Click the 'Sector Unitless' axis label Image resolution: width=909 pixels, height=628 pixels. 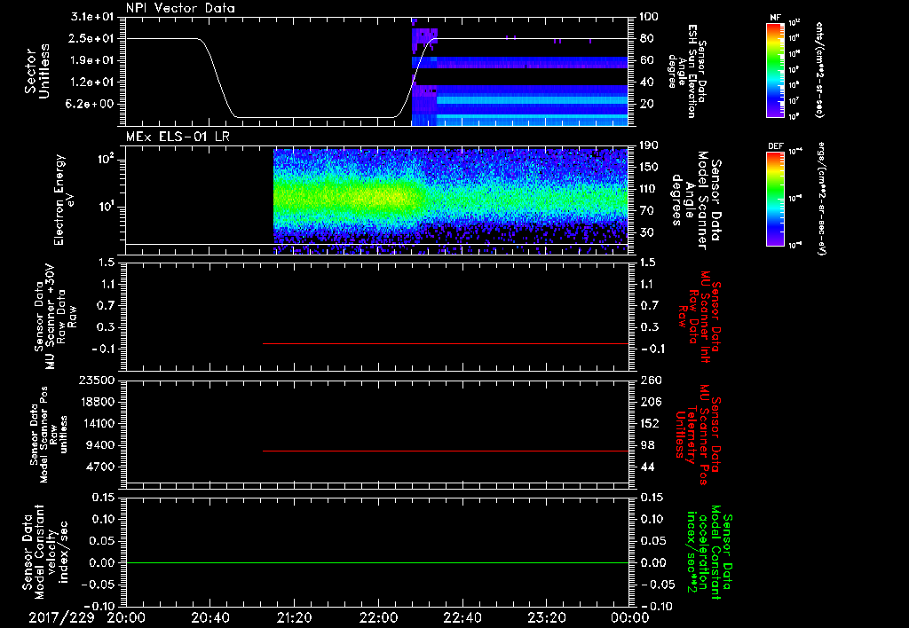coord(36,71)
